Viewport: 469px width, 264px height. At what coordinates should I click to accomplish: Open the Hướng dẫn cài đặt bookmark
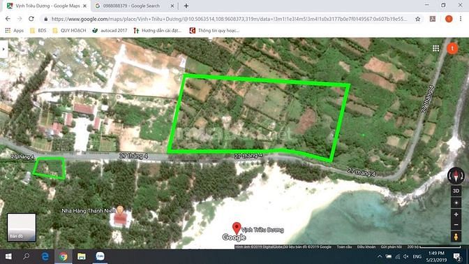pyautogui.click(x=157, y=30)
